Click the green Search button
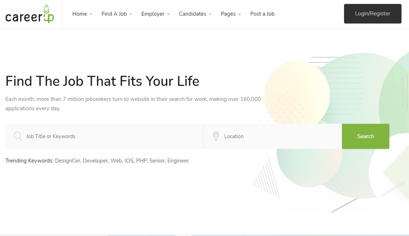Image resolution: width=409 pixels, height=236 pixels. point(365,136)
